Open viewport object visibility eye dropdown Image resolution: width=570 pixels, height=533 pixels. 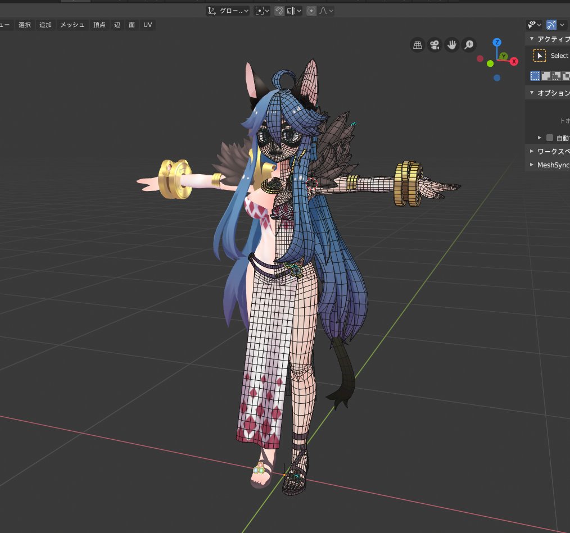535,25
